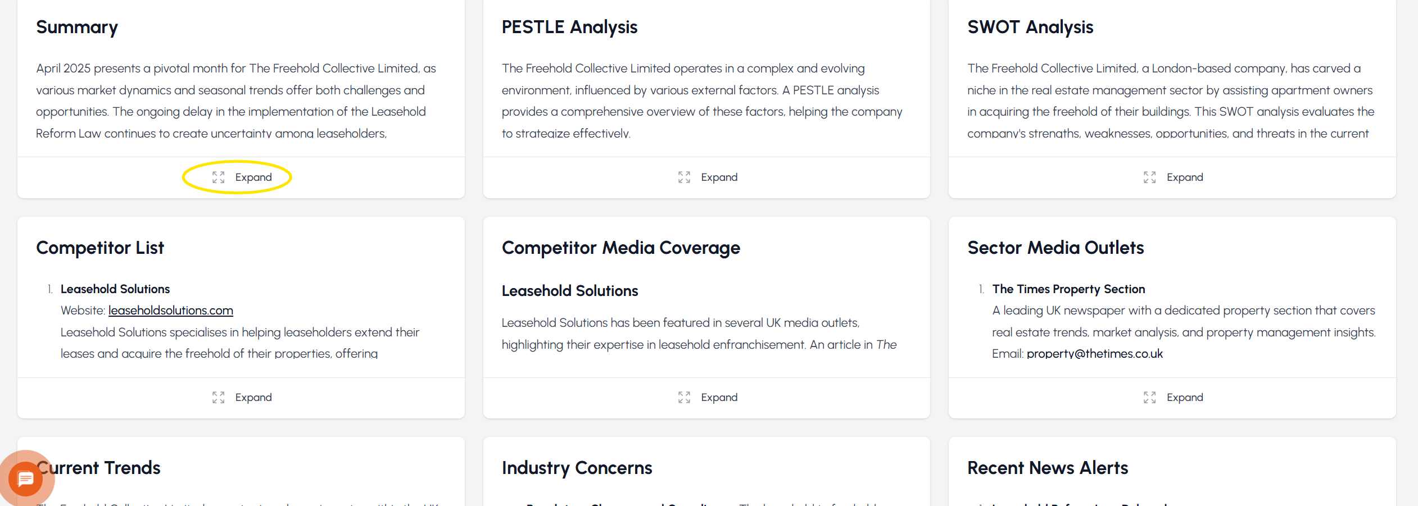Open the orange chat widget
The image size is (1418, 506).
[x=25, y=479]
